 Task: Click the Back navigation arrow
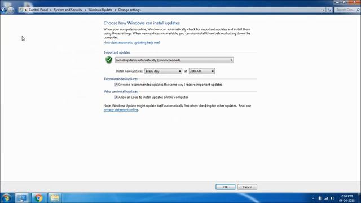tap(3, 10)
